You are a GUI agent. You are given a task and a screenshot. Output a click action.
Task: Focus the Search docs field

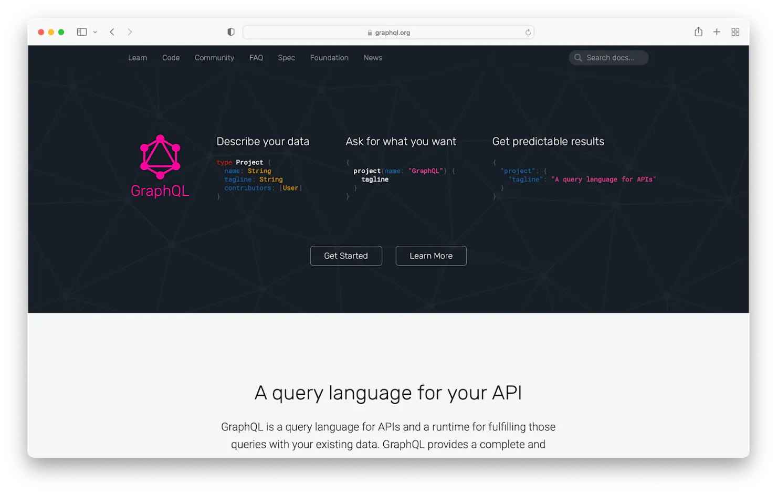coord(608,58)
